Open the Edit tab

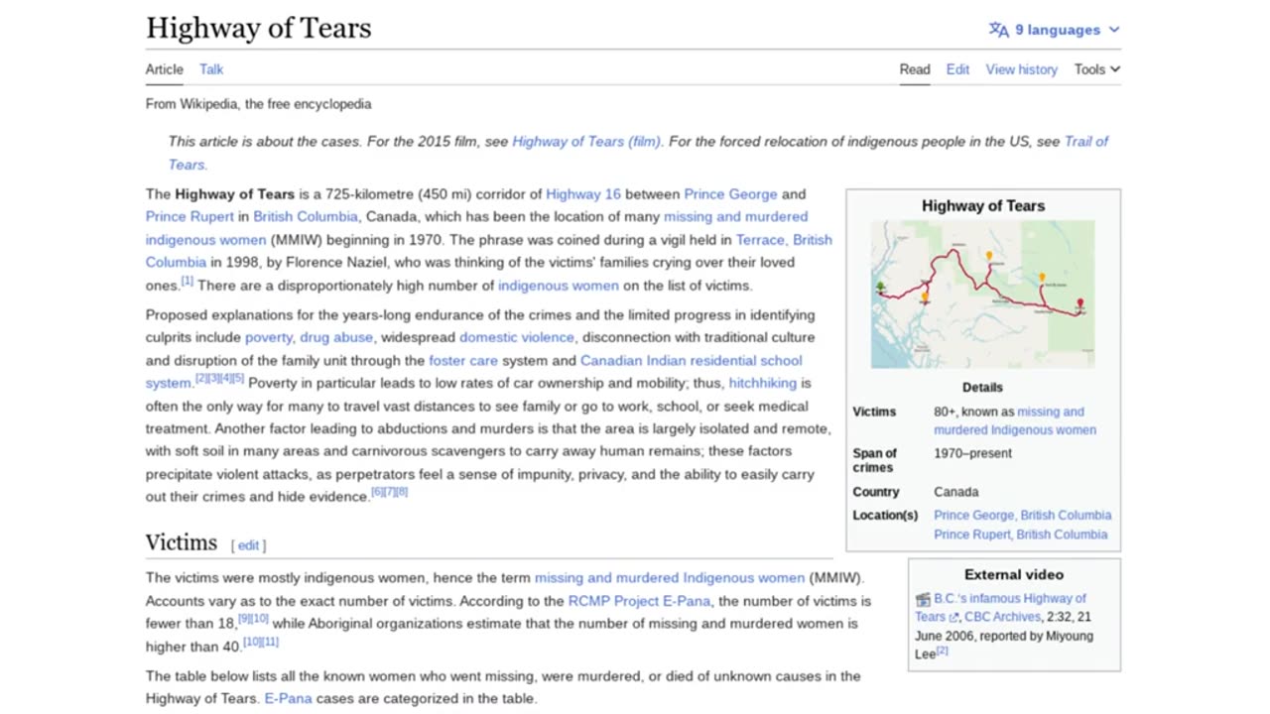[x=957, y=69]
